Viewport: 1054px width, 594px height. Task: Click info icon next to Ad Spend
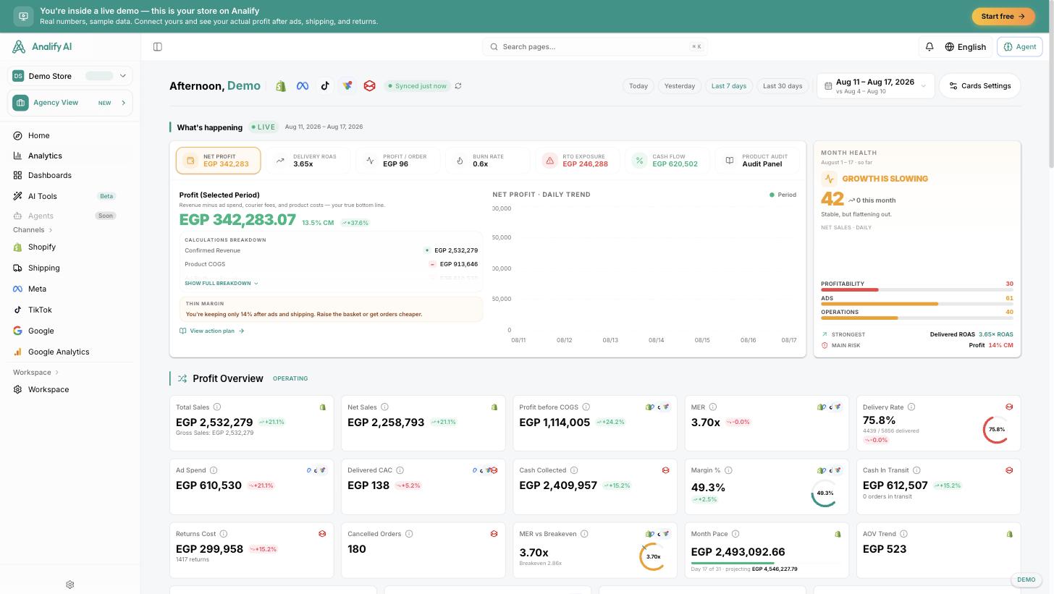214,470
